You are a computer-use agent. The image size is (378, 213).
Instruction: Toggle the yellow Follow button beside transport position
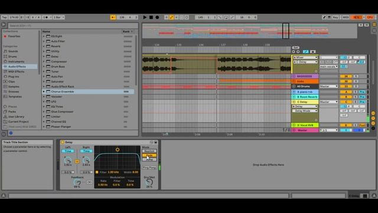113,17
